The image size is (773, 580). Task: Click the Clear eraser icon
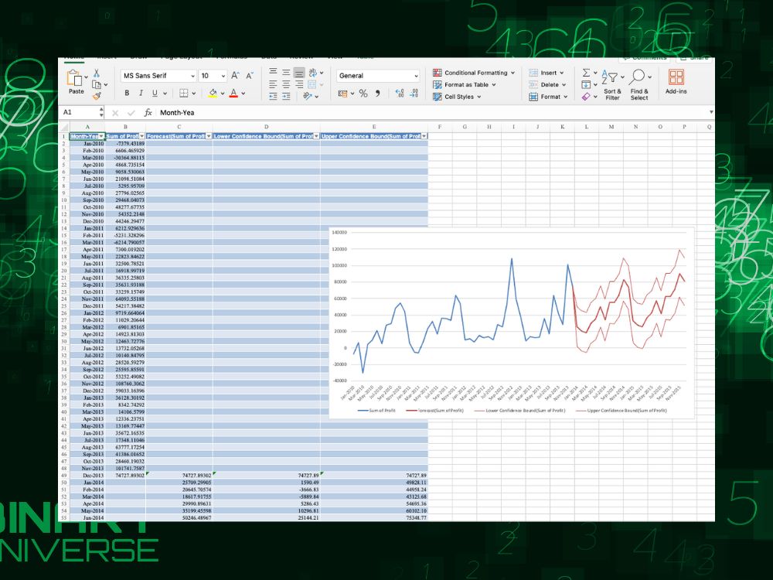pyautogui.click(x=586, y=97)
